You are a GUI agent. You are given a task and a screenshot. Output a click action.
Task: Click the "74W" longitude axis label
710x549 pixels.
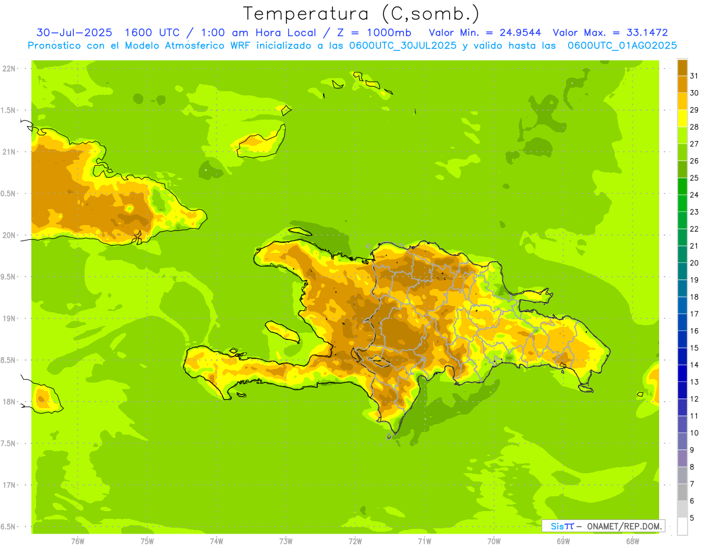point(217,541)
